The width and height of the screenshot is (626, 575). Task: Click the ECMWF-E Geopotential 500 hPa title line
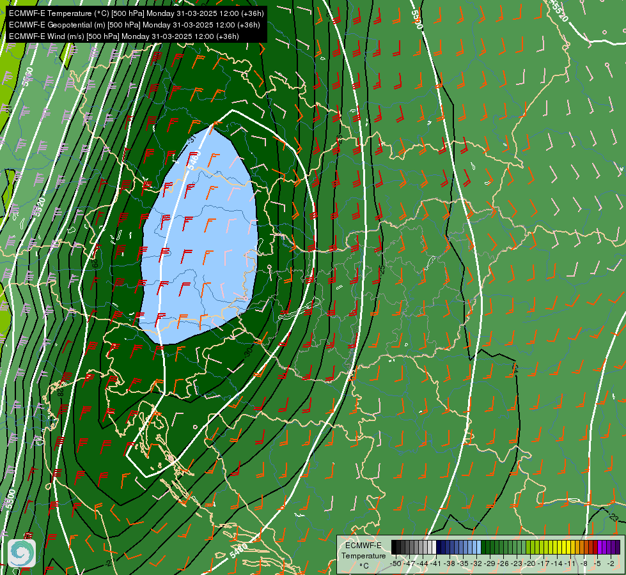point(134,25)
